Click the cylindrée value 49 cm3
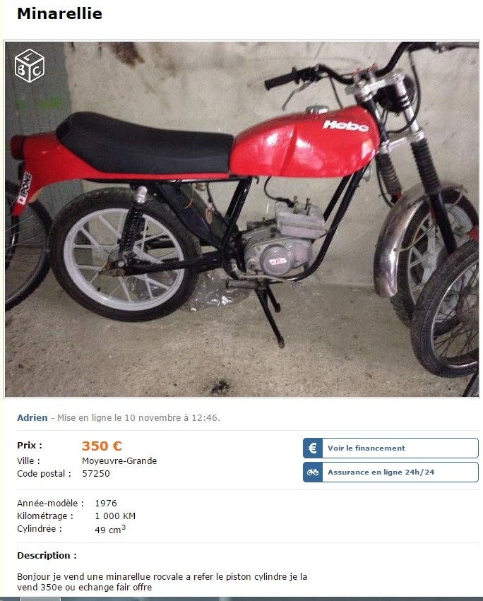The height and width of the screenshot is (601, 483). tap(110, 530)
